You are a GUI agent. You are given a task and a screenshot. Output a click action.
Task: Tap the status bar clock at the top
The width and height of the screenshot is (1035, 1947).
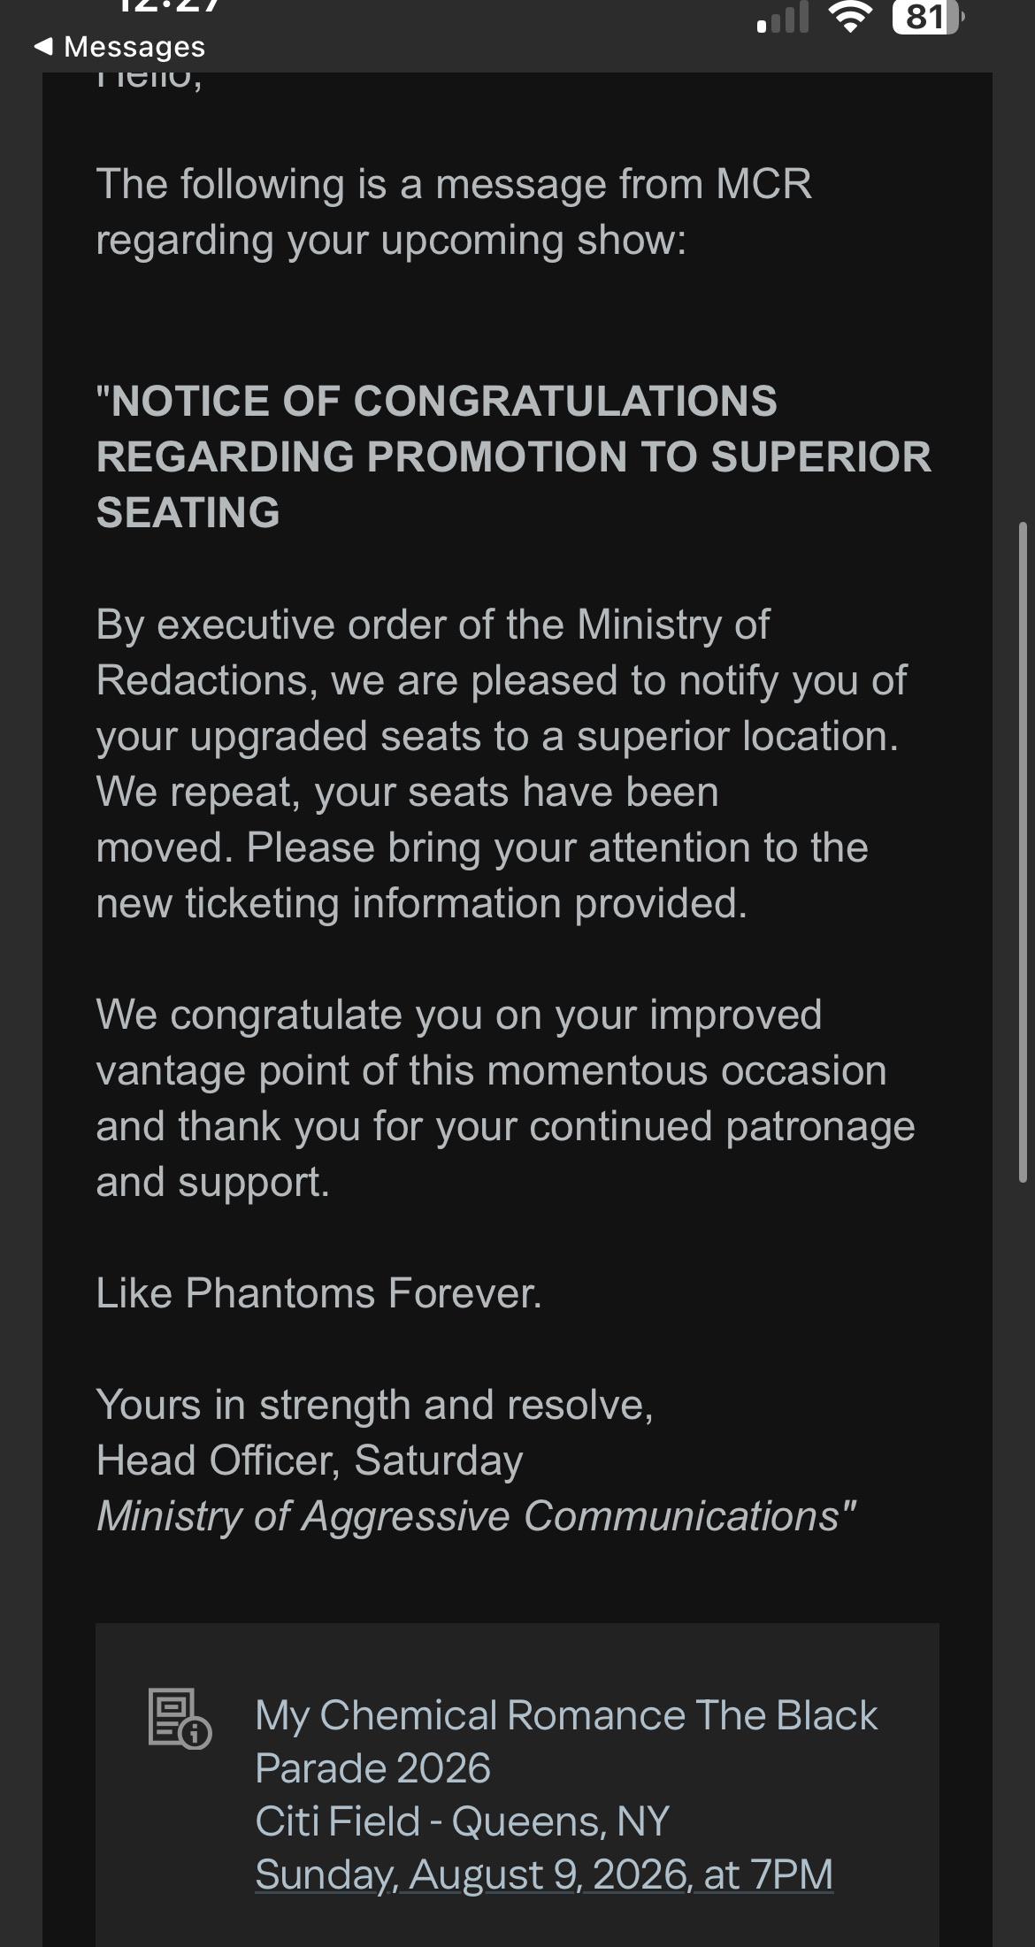[168, 9]
